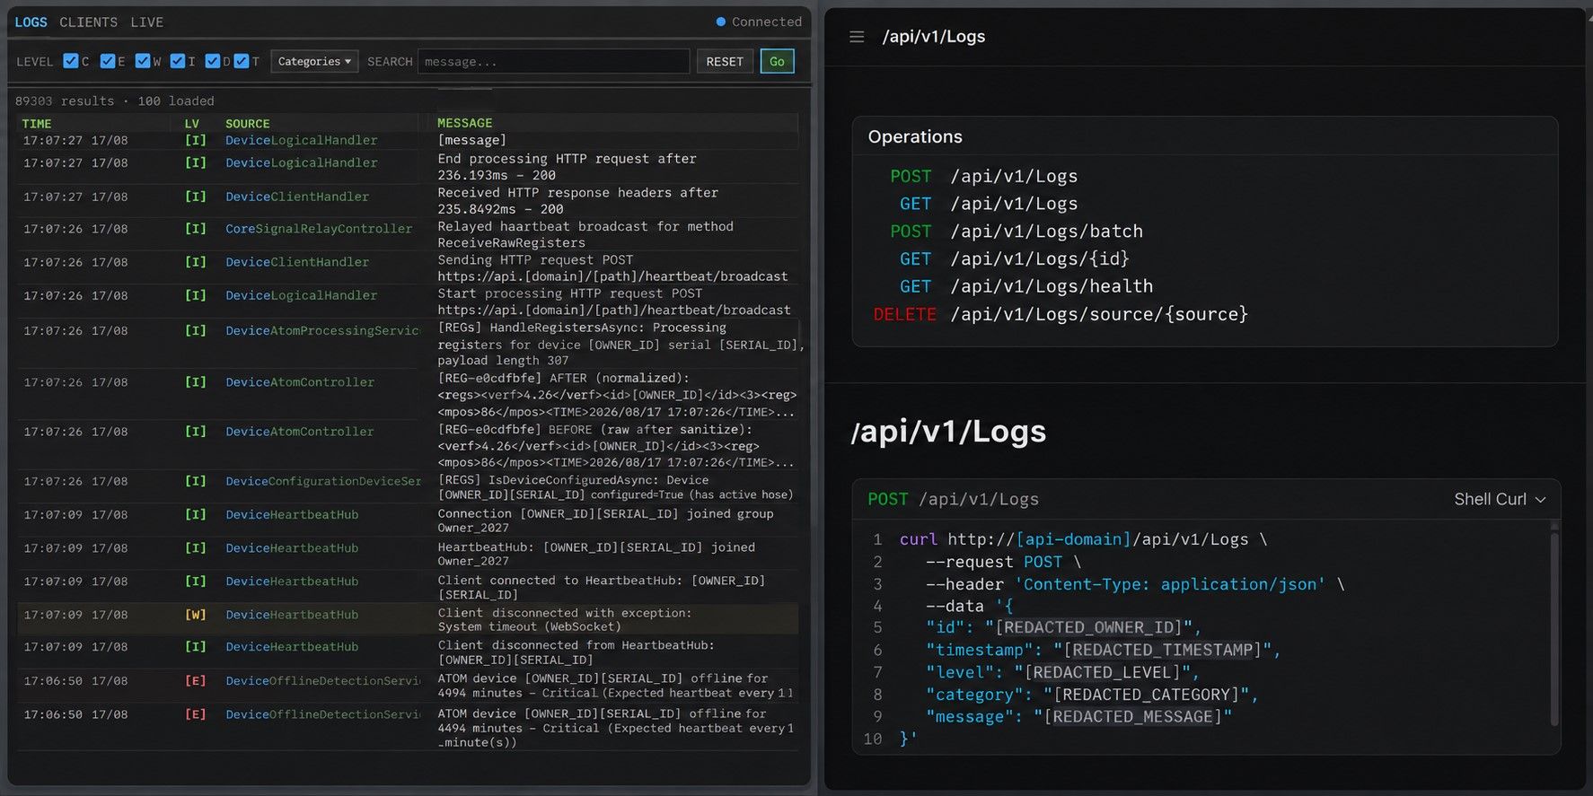
Task: Switch to the LIVE tab
Action: click(146, 22)
